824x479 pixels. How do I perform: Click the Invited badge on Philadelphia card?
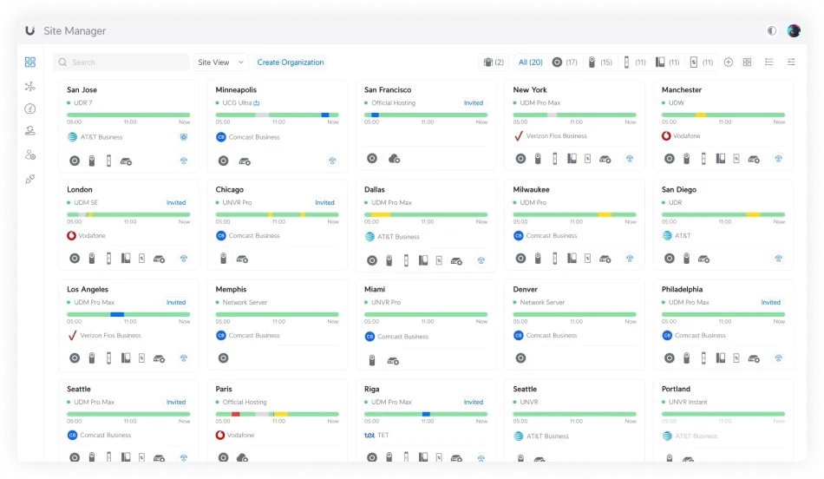tap(770, 302)
